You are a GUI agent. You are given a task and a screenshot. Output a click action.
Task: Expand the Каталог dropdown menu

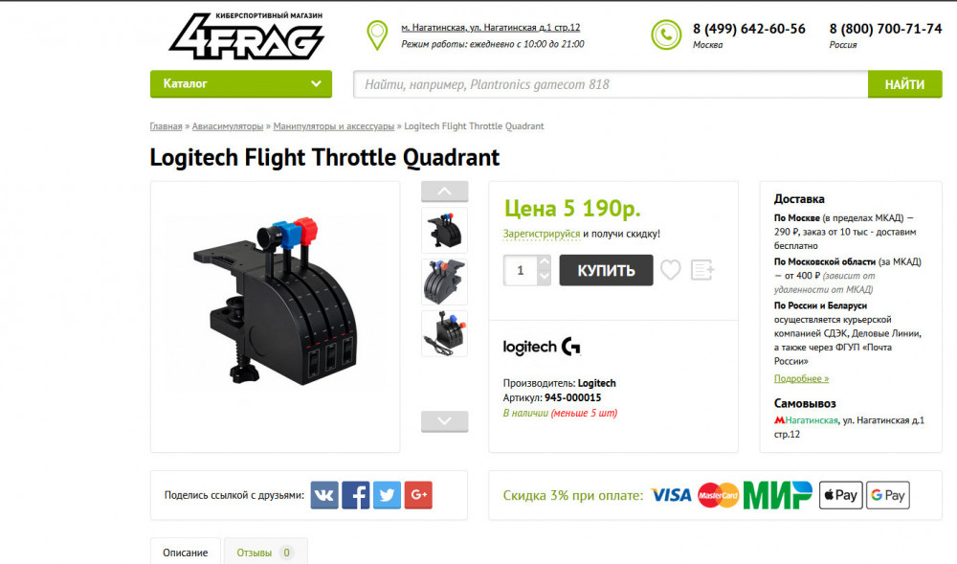click(241, 83)
